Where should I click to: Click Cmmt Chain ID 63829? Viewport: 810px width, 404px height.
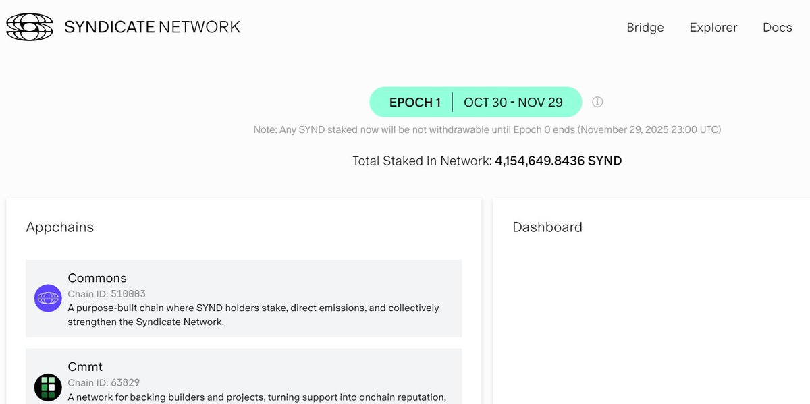[x=104, y=383]
